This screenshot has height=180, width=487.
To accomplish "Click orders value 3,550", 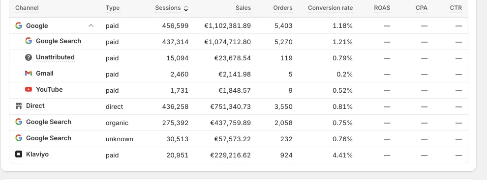I will (x=283, y=107).
